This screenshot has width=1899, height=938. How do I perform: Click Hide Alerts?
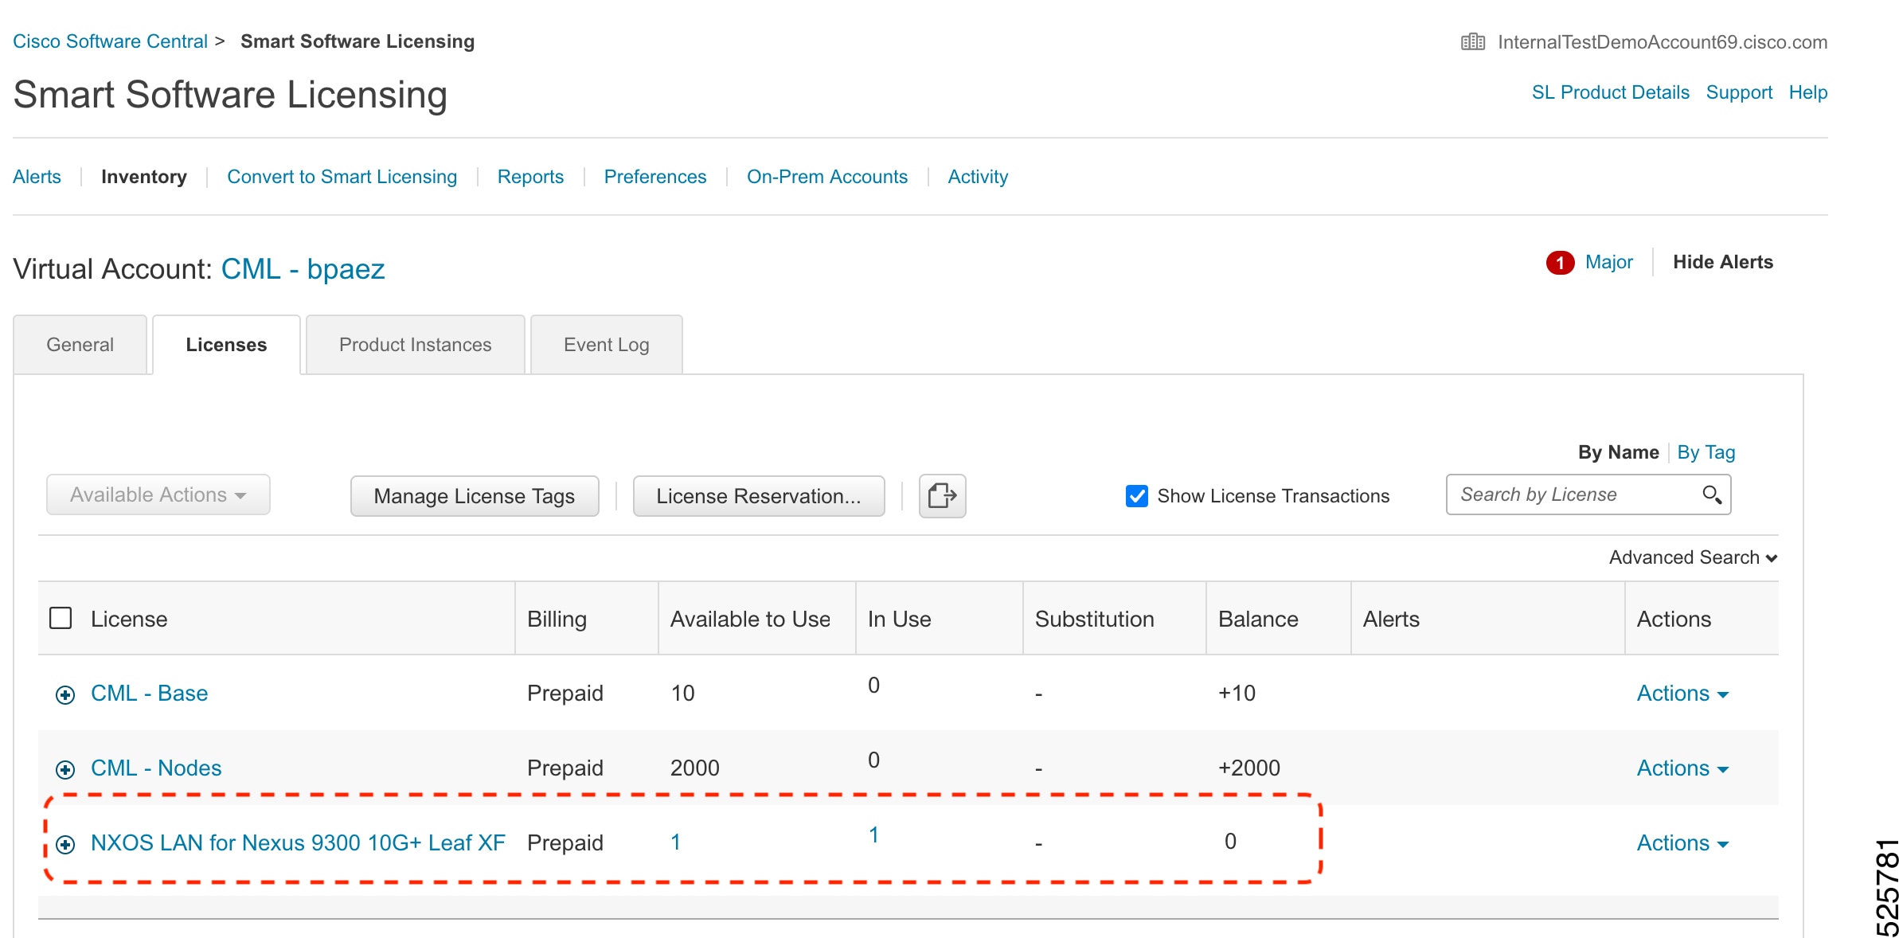coord(1723,262)
